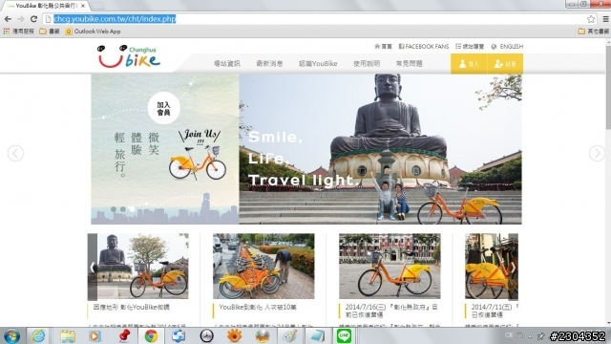Launch Internet Explorer from taskbar
Screen dimensions: 611x344
(38, 335)
